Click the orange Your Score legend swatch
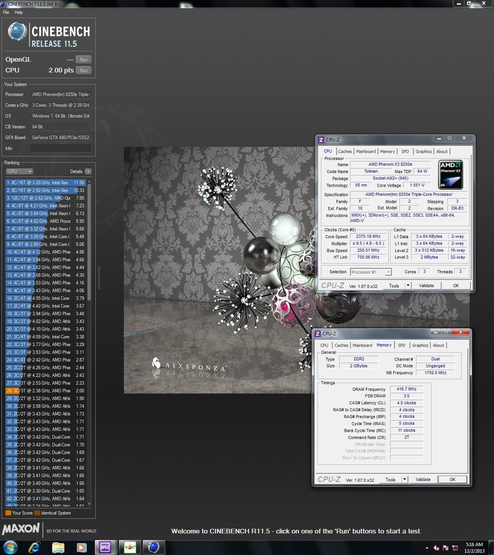Image resolution: width=494 pixels, height=555 pixels. point(8,513)
